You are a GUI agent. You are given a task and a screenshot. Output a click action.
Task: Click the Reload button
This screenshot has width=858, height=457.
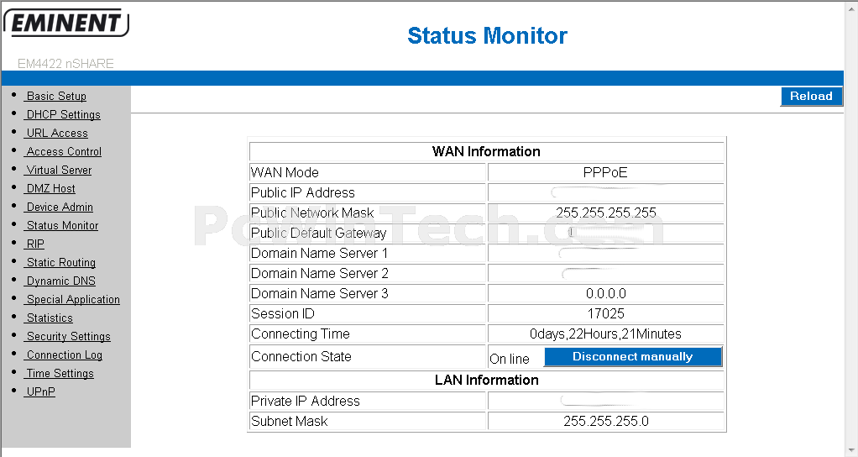click(x=811, y=97)
